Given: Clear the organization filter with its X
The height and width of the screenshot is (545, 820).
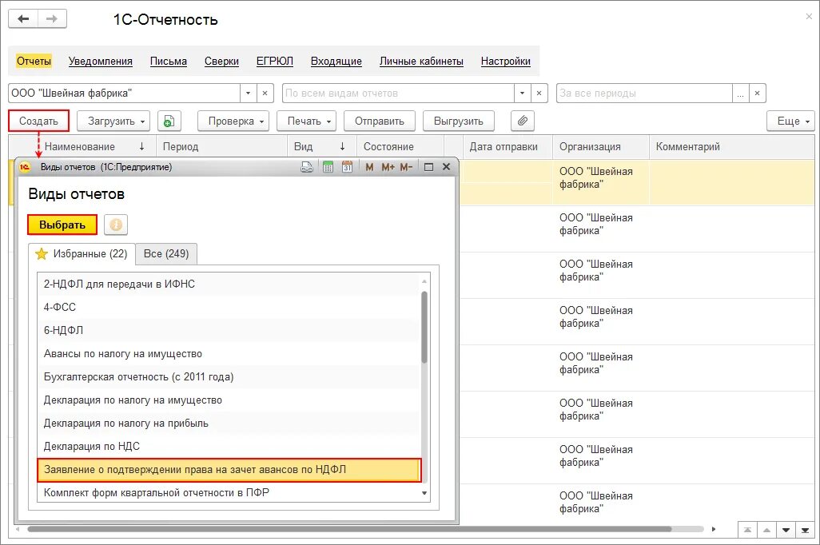Looking at the screenshot, I should coord(265,93).
